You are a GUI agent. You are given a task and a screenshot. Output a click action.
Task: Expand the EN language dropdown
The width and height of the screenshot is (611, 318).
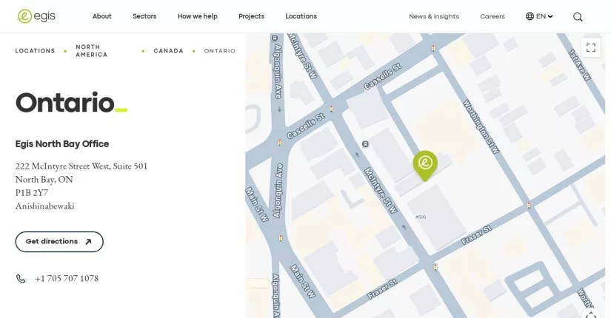[539, 16]
